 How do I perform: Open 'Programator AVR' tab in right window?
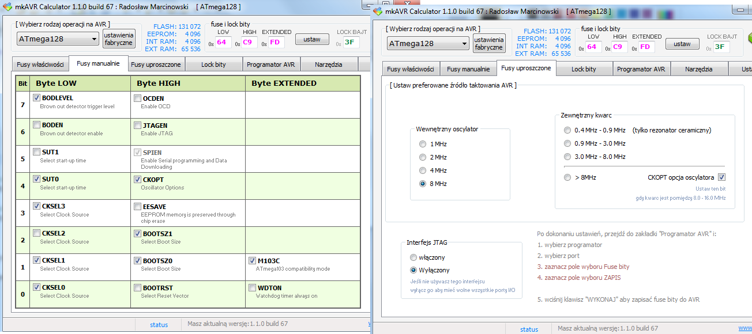pyautogui.click(x=641, y=69)
